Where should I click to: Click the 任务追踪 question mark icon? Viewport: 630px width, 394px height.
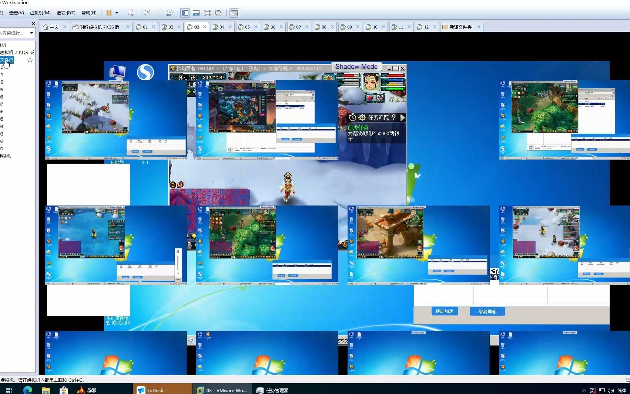[x=393, y=117]
